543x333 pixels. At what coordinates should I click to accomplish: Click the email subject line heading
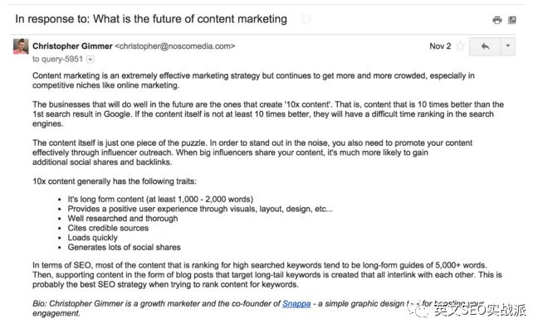(151, 19)
